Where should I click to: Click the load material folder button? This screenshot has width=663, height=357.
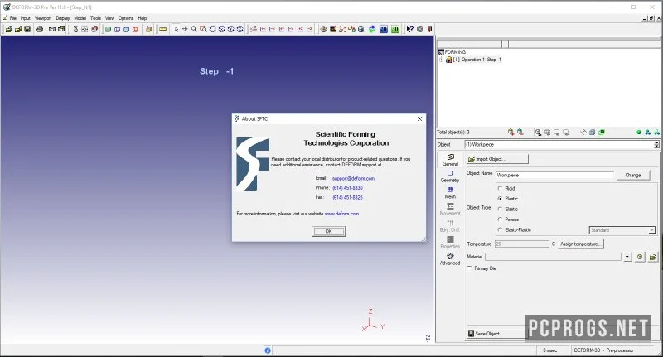pos(653,257)
